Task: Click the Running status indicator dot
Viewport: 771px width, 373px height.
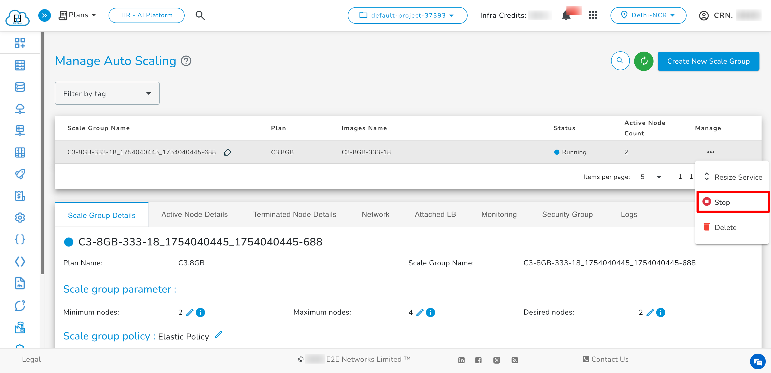Action: coord(557,152)
